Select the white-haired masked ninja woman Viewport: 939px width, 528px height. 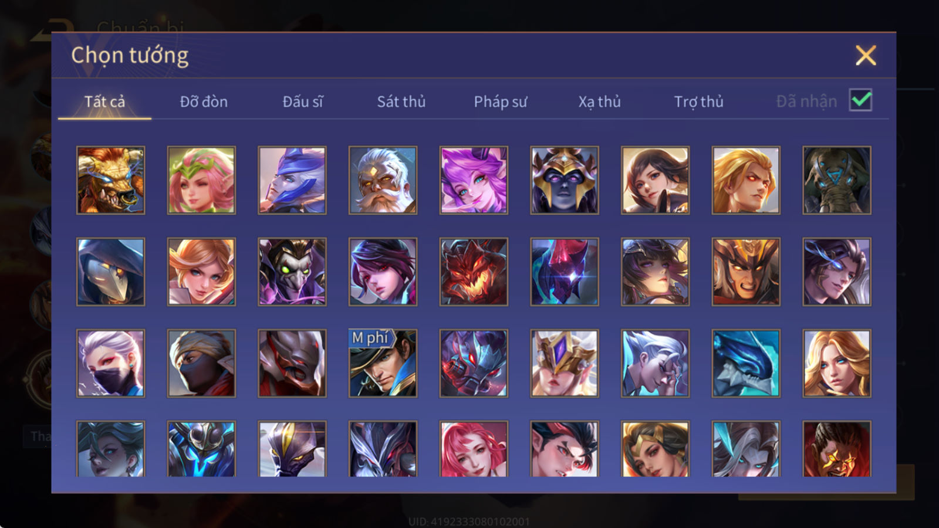pyautogui.click(x=110, y=363)
